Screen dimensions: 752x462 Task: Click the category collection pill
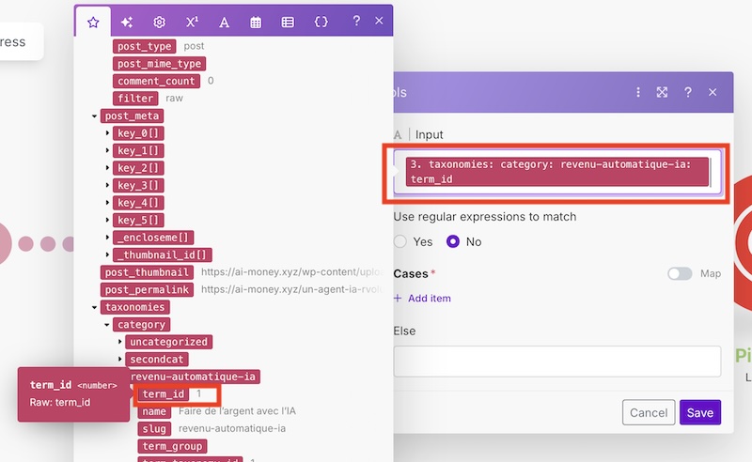(142, 325)
